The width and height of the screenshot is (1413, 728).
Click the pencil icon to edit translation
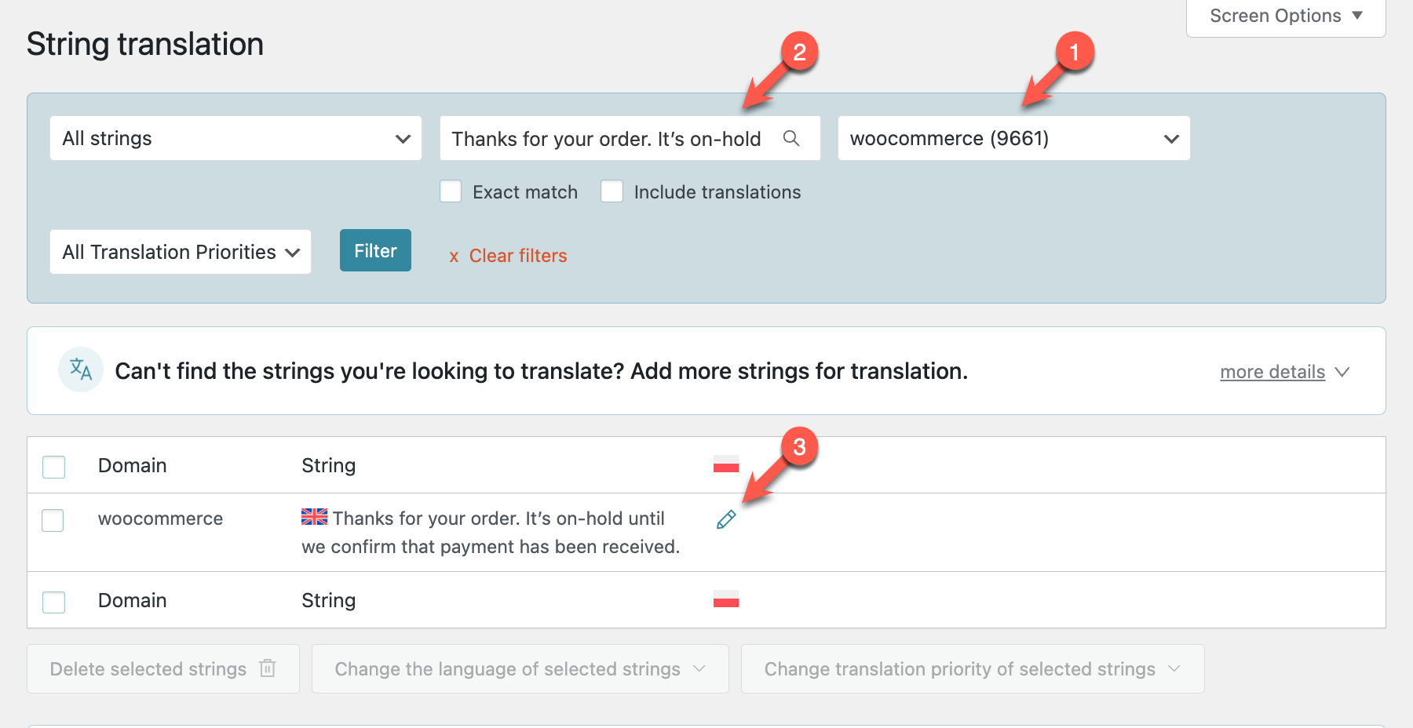click(x=726, y=519)
